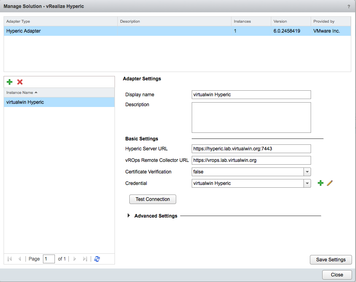Image resolution: width=356 pixels, height=282 pixels.
Task: Open the Credential dropdown
Action: point(307,183)
